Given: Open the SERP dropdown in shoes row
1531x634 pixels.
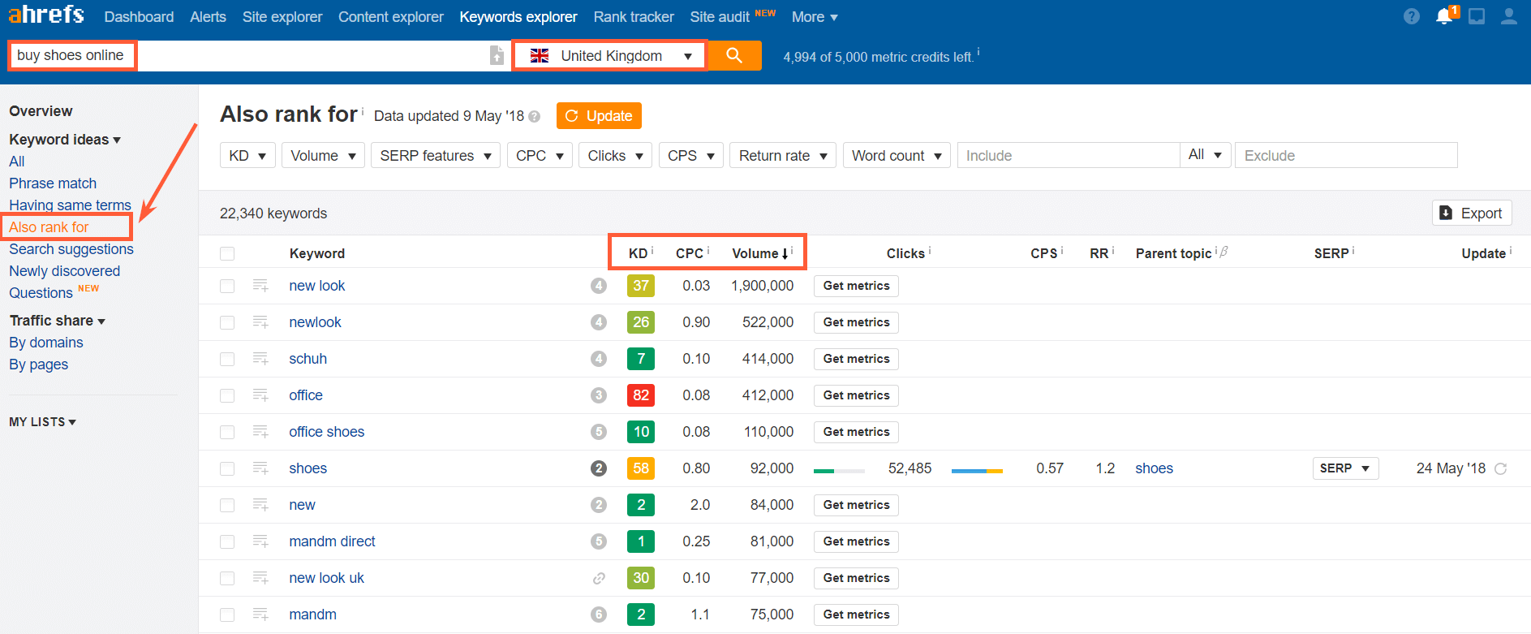Looking at the screenshot, I should coord(1345,468).
